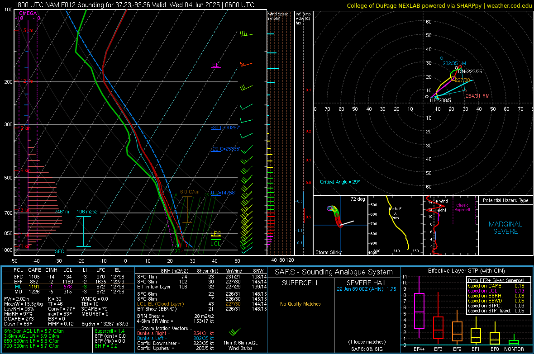Screen dimensions: 534x354
Task: Click the Corfidi Downshear vector line
Action: click(176, 343)
